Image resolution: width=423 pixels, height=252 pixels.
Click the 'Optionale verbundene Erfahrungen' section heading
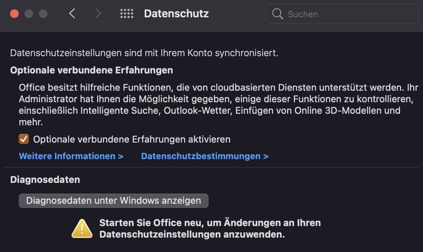point(91,70)
